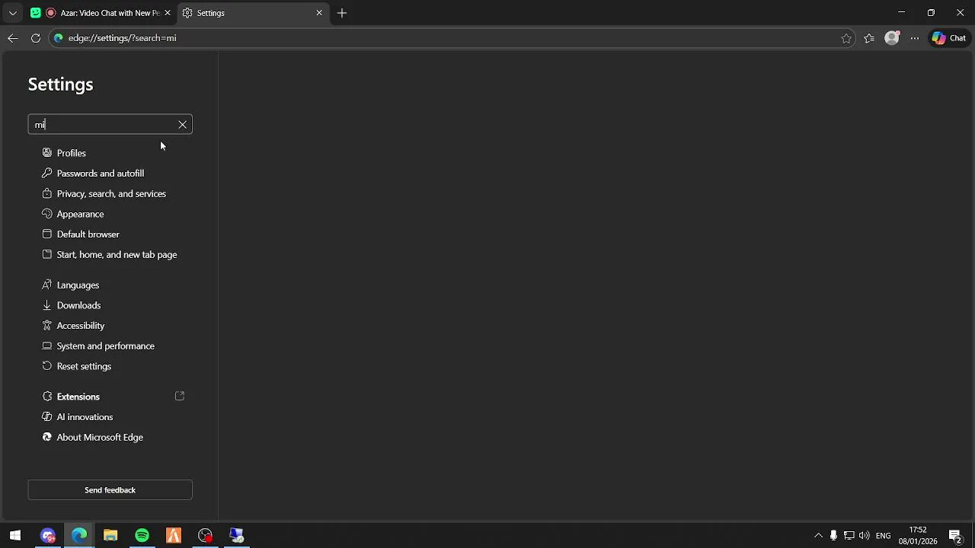Switch to the Azar Video Chat tab
The height and width of the screenshot is (548, 975).
(x=102, y=13)
